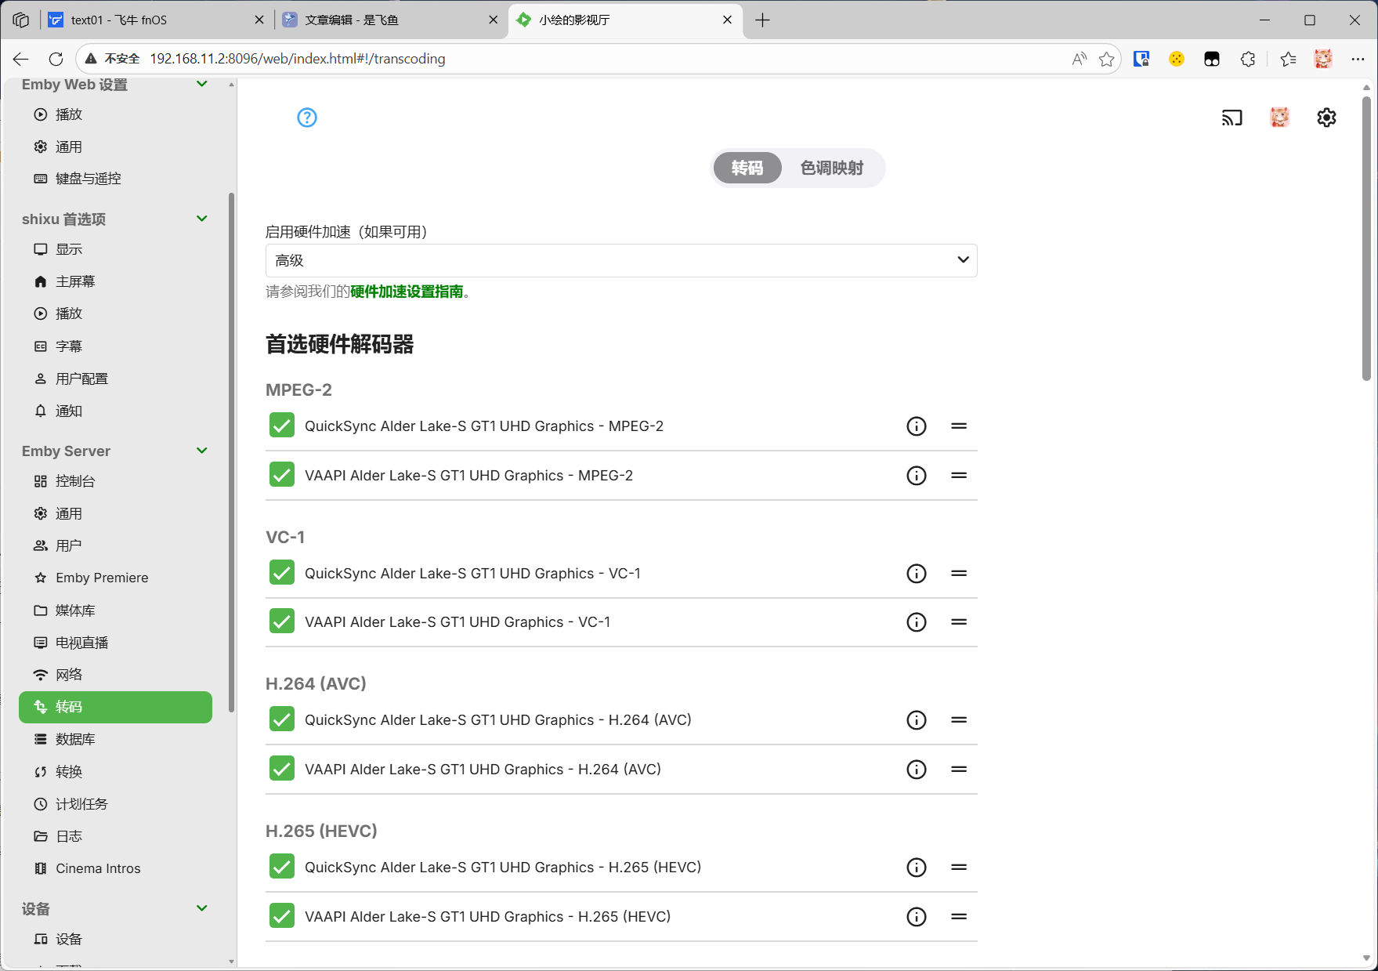Uncheck QuickSync Alder Lake-S MPEG-2 decoder

[x=282, y=426]
